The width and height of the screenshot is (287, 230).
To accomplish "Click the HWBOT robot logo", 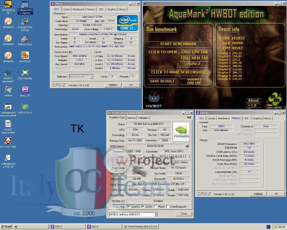I will click(154, 100).
